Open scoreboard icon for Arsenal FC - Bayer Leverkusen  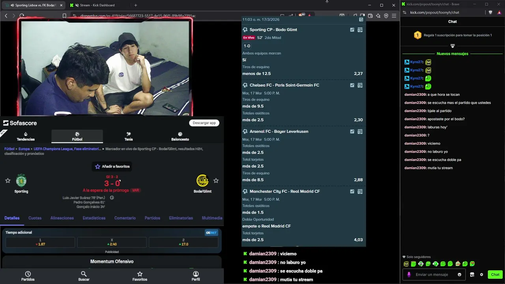tap(360, 131)
